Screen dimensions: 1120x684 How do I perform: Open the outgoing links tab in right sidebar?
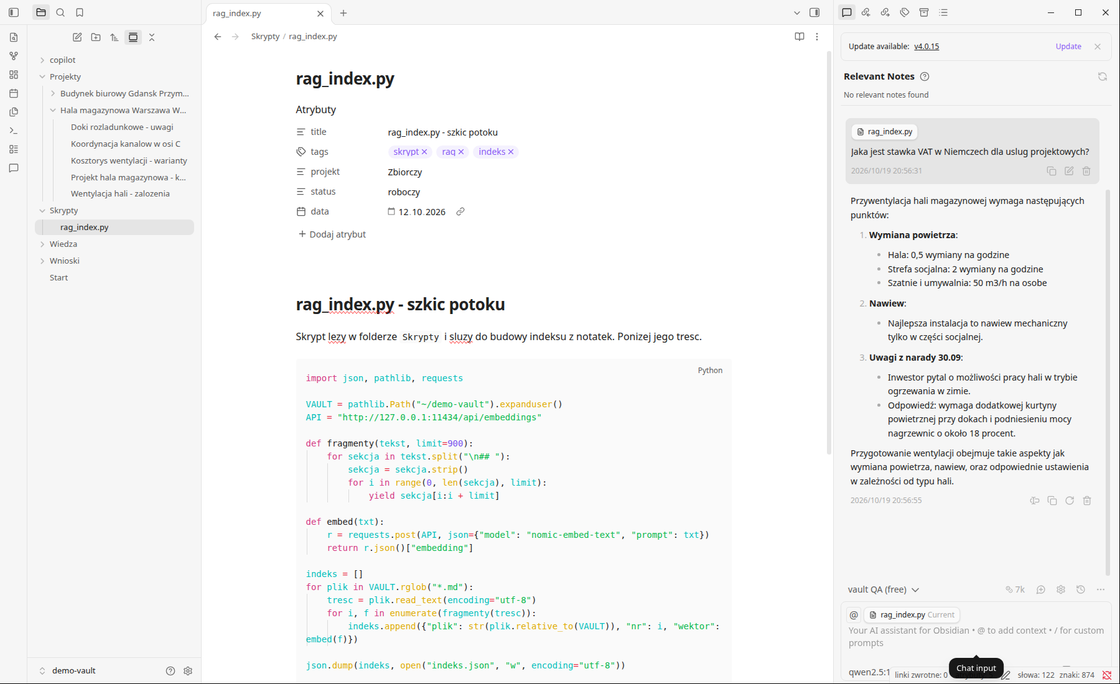pos(885,12)
